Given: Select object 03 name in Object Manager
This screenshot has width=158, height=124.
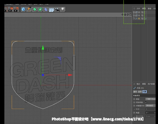Looking at the screenshot, I should click(139, 12).
